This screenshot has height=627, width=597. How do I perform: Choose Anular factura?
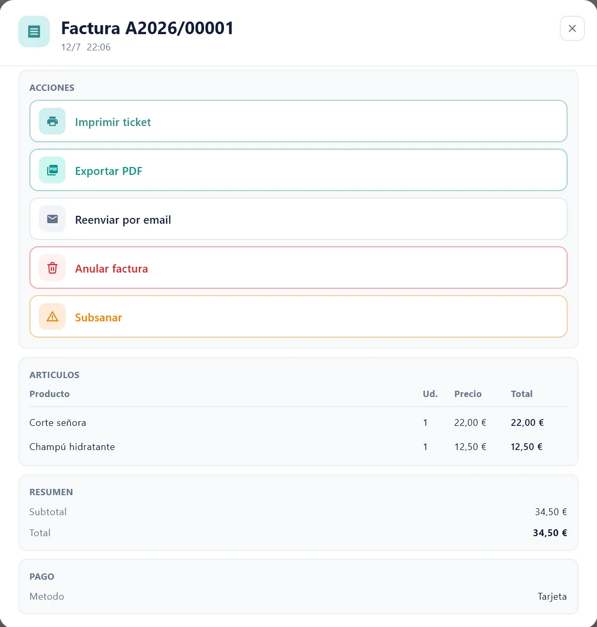(298, 267)
